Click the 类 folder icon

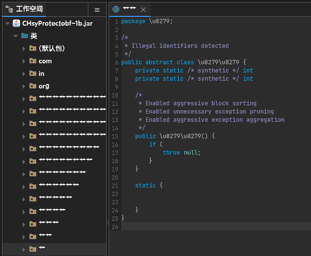coord(25,36)
